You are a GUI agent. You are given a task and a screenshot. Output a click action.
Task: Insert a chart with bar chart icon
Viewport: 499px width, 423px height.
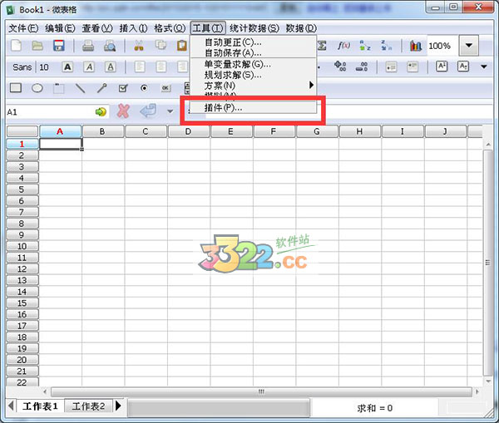point(415,46)
